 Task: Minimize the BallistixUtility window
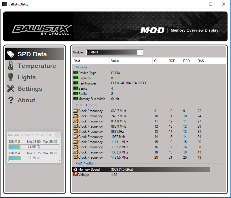[x=198, y=4]
